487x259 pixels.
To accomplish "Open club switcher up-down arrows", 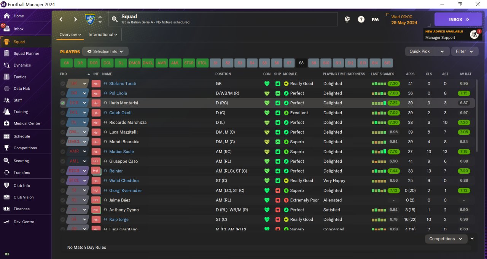I will [x=100, y=19].
